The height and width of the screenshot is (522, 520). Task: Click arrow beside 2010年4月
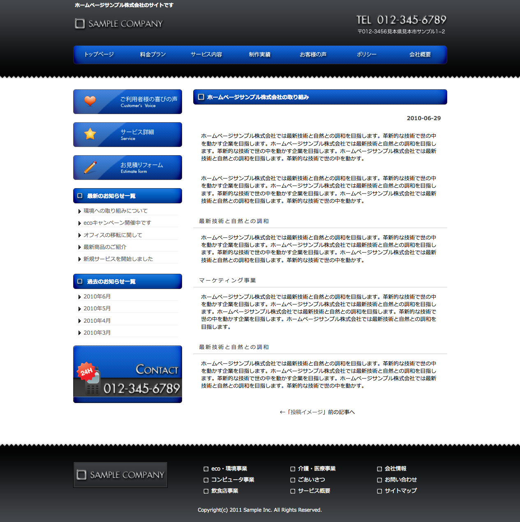point(80,321)
